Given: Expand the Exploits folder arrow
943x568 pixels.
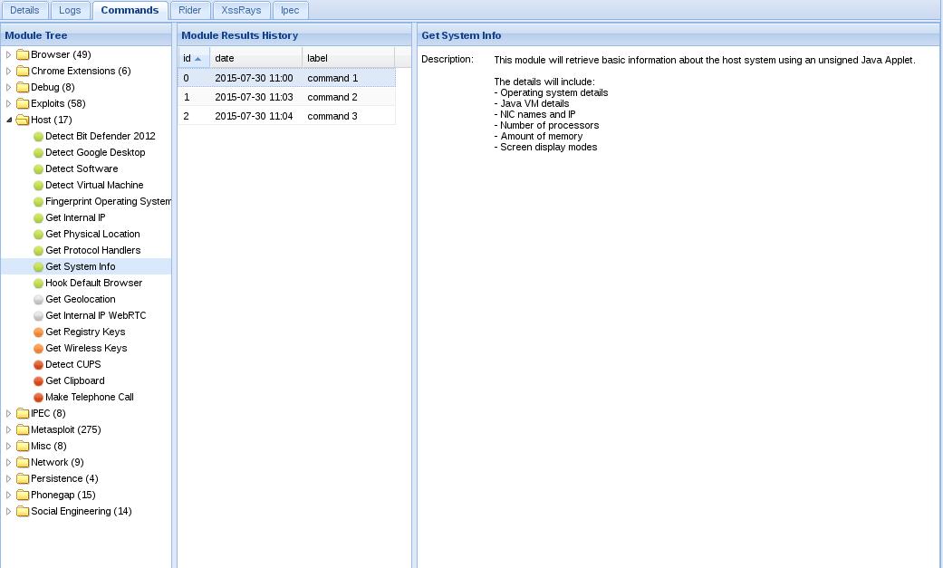Looking at the screenshot, I should (x=8, y=103).
